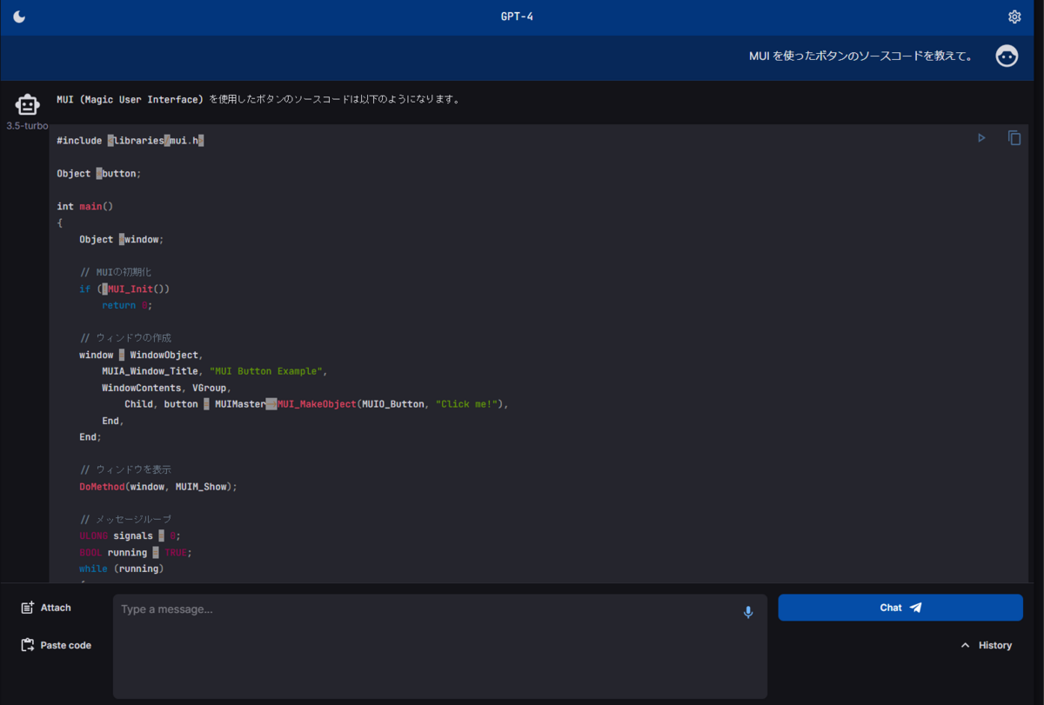Copy the code block using the copy icon
The height and width of the screenshot is (705, 1044).
point(1014,137)
